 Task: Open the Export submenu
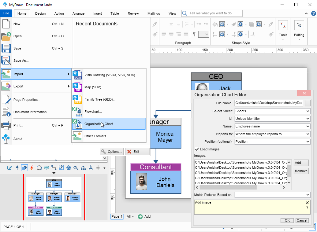coord(36,86)
